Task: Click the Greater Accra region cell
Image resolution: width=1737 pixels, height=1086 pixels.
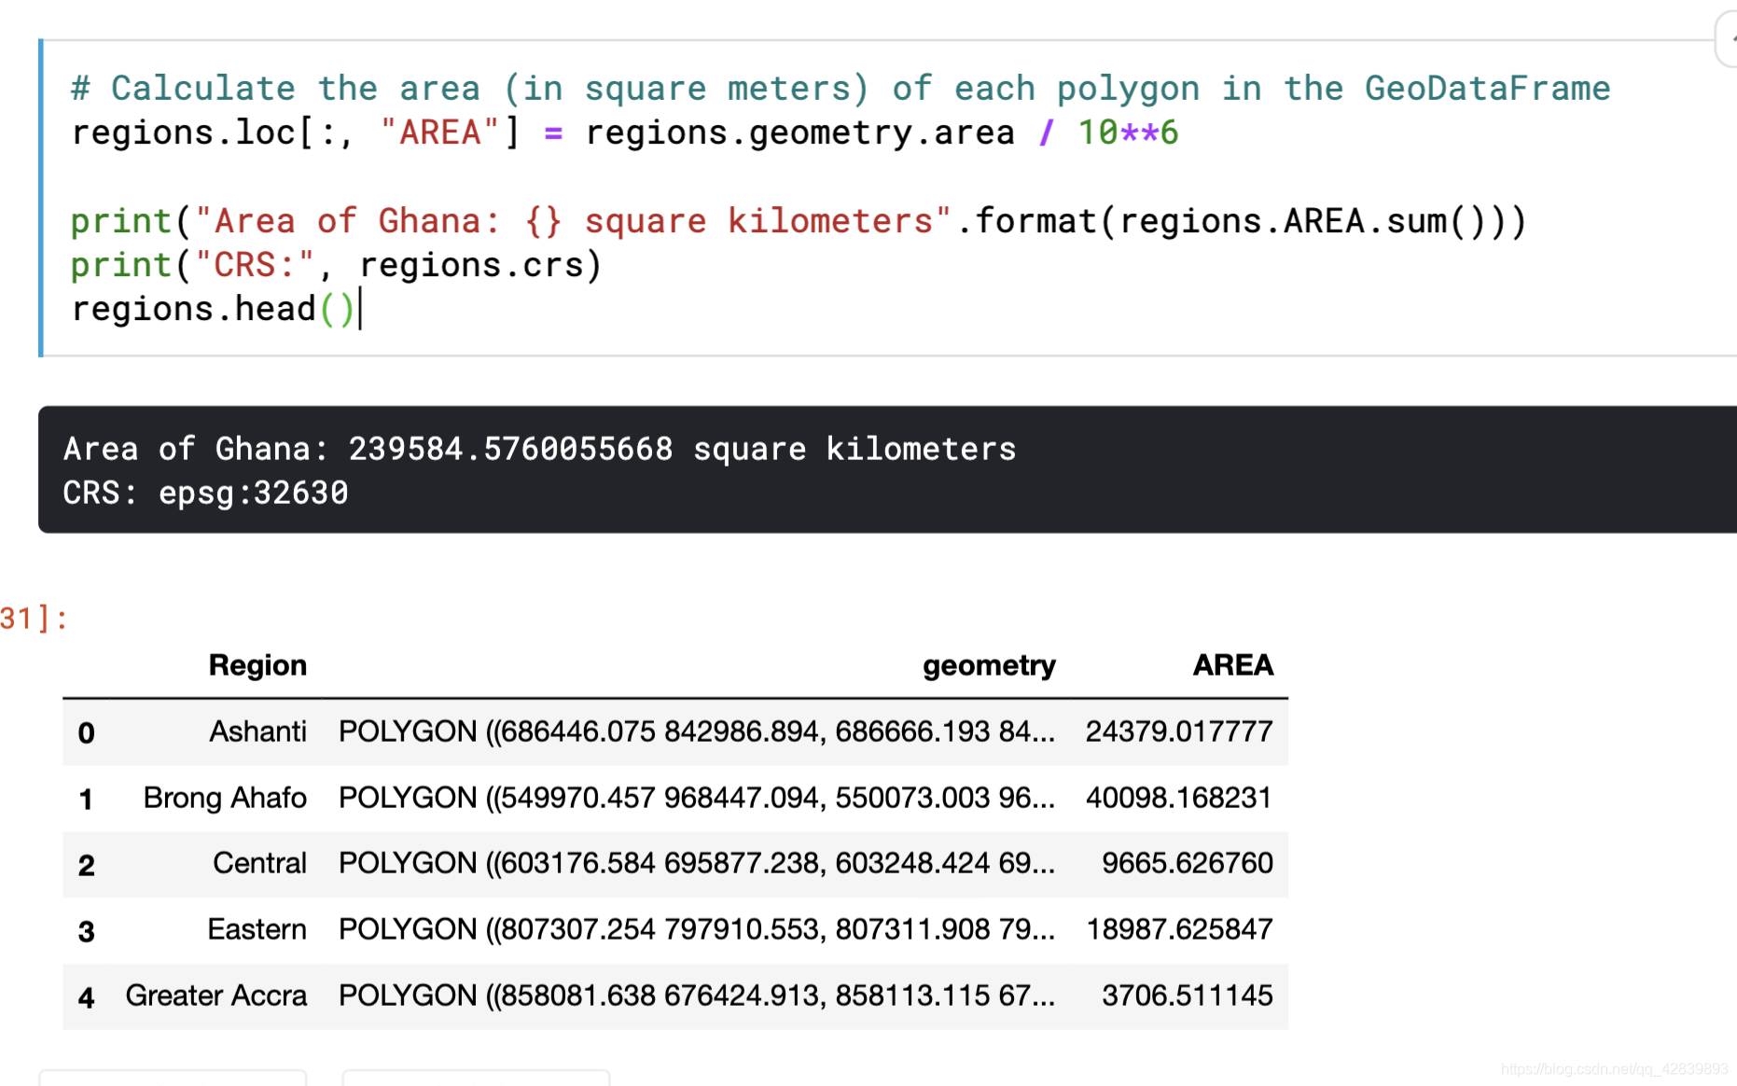Action: (216, 995)
